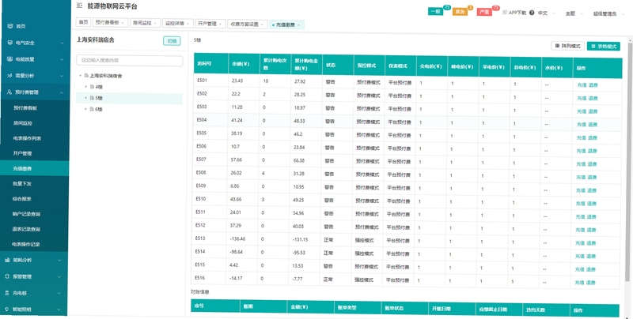This screenshot has height=319, width=633.
Task: Switch to the 预付费看板 tab
Action: [110, 23]
